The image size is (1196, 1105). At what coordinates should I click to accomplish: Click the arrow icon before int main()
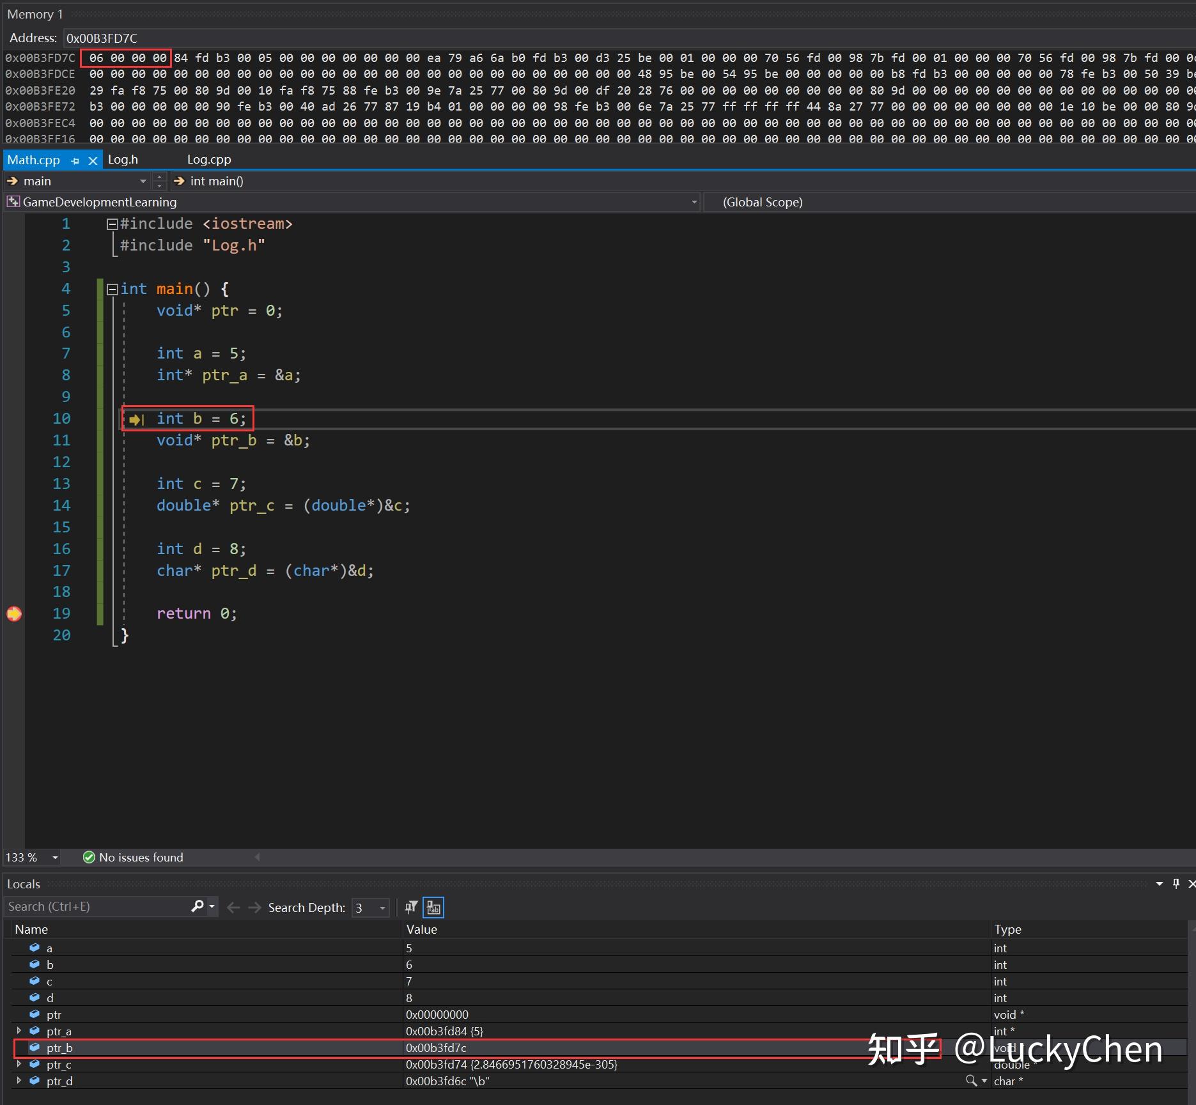pyautogui.click(x=178, y=181)
